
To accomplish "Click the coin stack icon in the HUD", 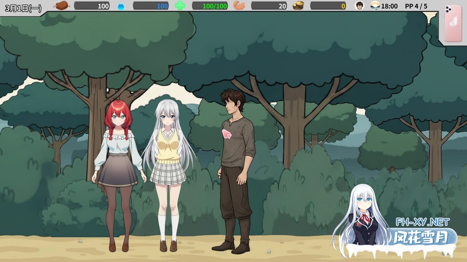I will (298, 5).
